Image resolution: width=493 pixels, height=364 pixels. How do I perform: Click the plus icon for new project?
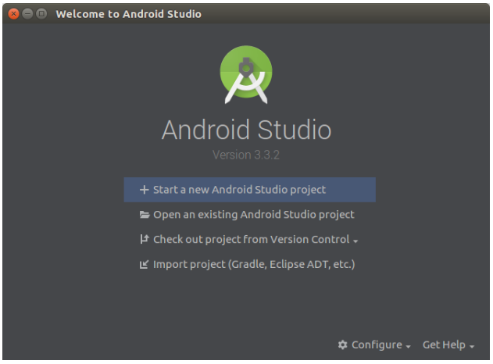[x=144, y=190]
